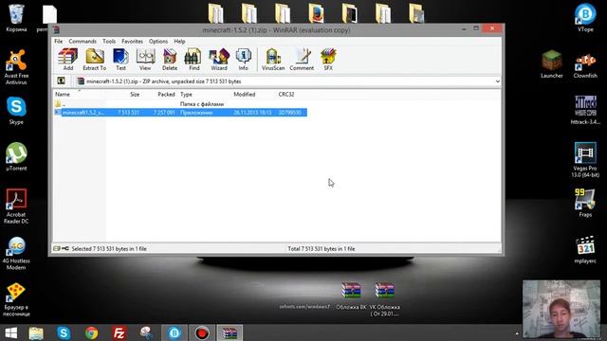
Task: Click the Windows Start button
Action: (x=10, y=332)
